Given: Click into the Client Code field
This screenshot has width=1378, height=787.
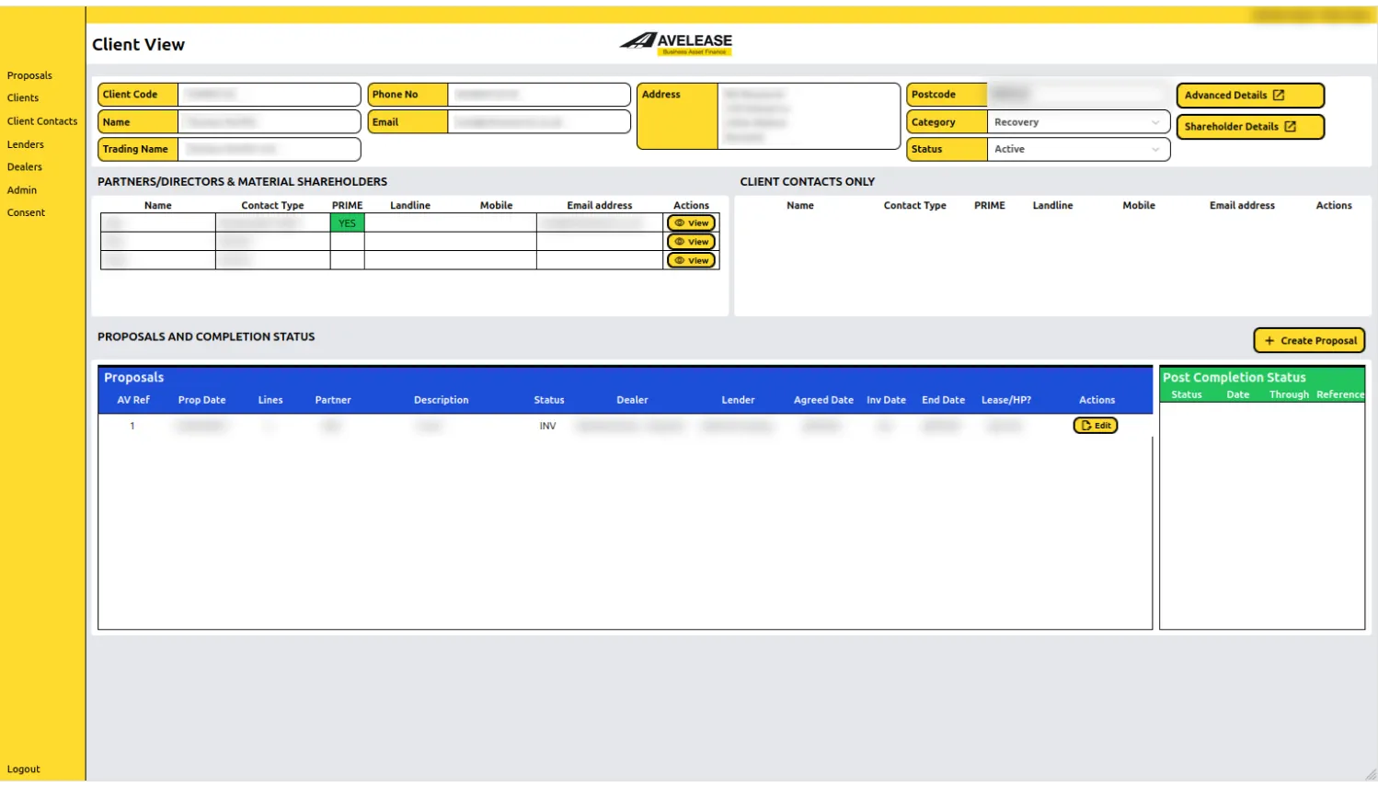Looking at the screenshot, I should 269,95.
